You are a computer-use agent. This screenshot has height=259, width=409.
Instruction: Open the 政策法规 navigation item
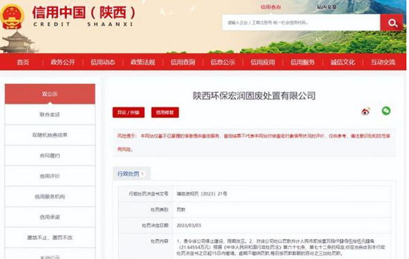[x=142, y=62]
